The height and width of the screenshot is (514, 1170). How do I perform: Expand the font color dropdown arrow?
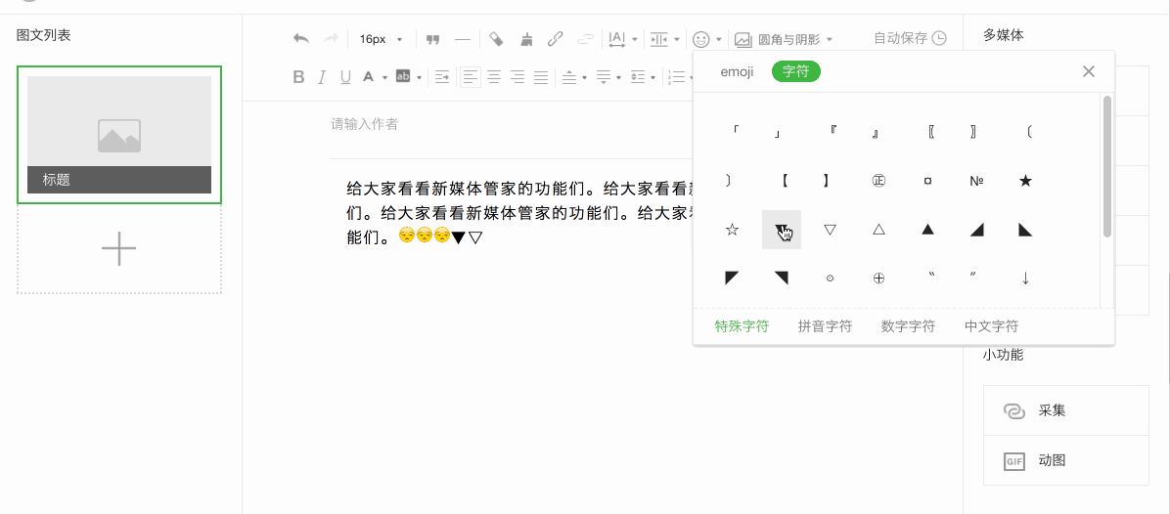pyautogui.click(x=385, y=77)
